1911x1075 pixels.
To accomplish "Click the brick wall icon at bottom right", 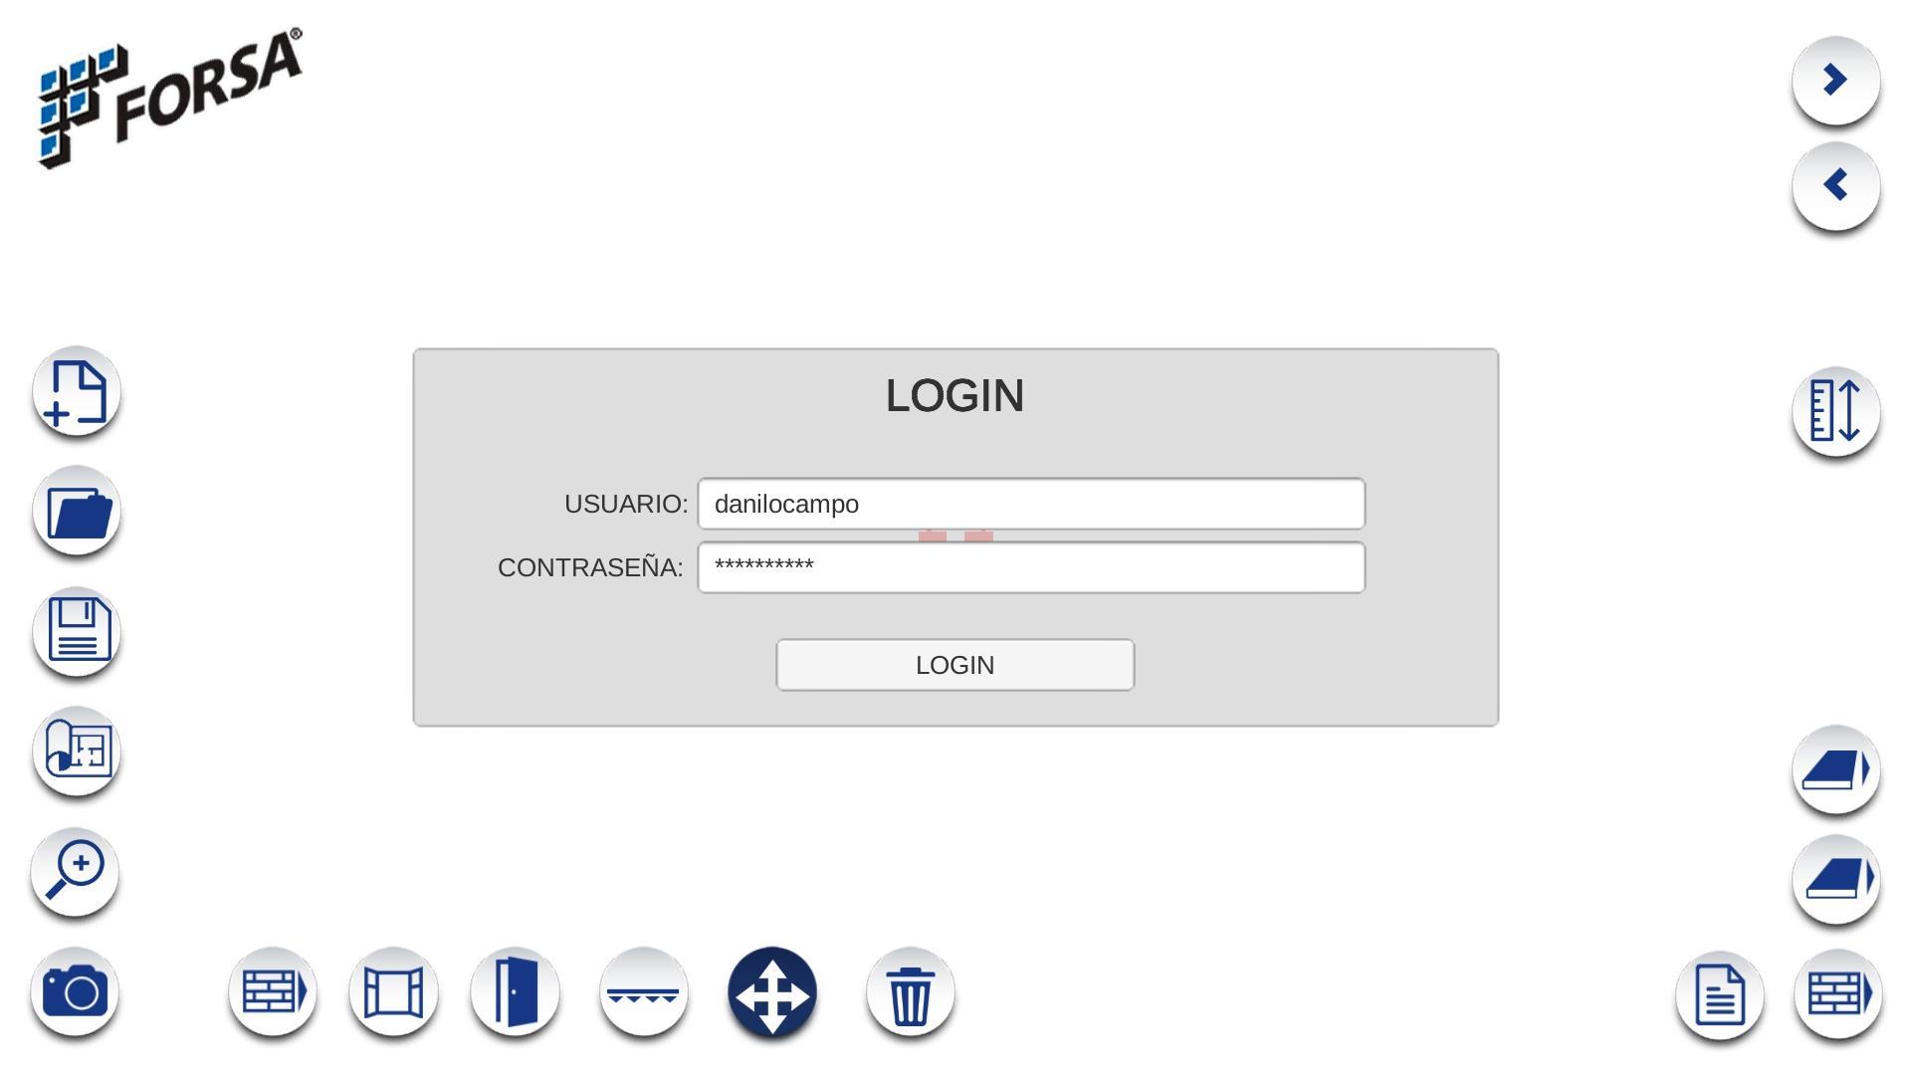I will [x=1838, y=994].
